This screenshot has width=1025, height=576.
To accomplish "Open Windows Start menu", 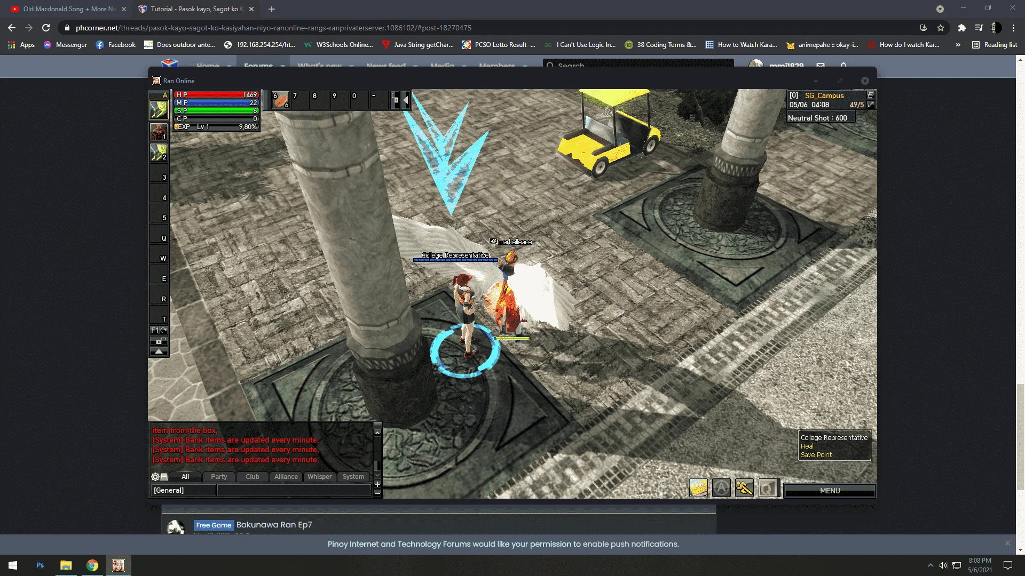I will [x=13, y=565].
